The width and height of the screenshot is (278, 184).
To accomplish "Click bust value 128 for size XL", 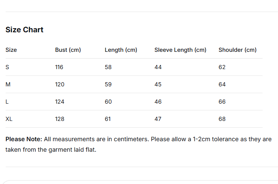I will [x=60, y=119].
